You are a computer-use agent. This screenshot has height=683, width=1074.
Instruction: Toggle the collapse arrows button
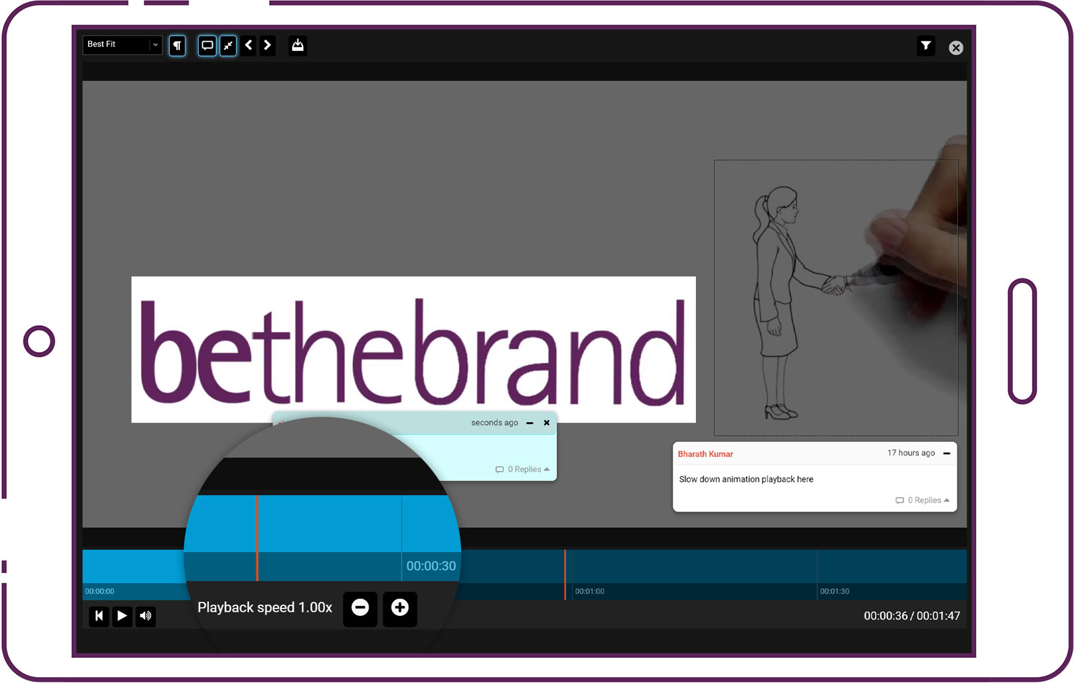(228, 45)
